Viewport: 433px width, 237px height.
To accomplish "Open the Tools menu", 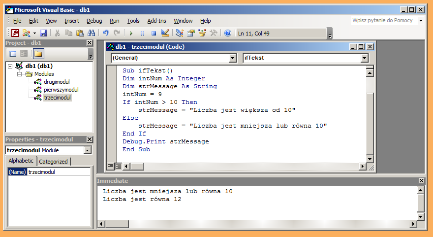I will [133, 21].
